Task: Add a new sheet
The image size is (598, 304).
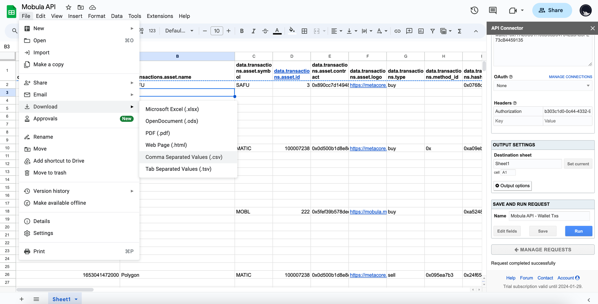Action: 22,299
